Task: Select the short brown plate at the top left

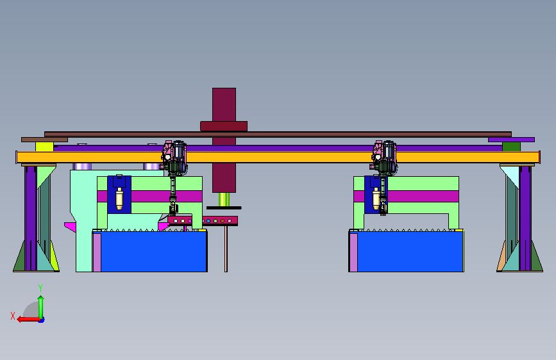Action: pos(44,140)
